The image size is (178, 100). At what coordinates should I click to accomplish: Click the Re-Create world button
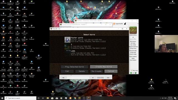pos(97,71)
